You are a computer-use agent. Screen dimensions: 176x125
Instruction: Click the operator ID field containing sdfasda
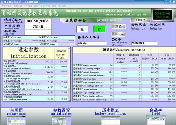[92, 43]
